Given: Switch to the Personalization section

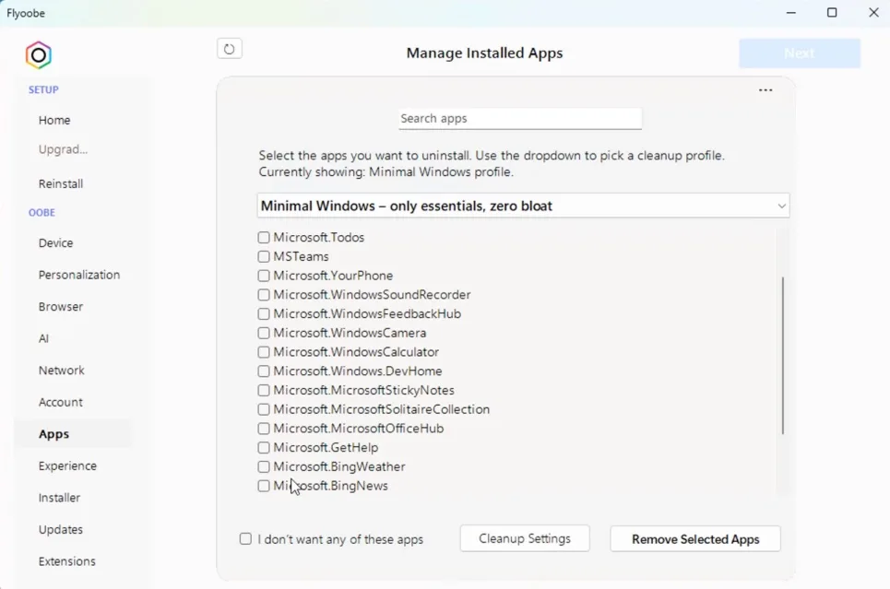Looking at the screenshot, I should click(78, 274).
